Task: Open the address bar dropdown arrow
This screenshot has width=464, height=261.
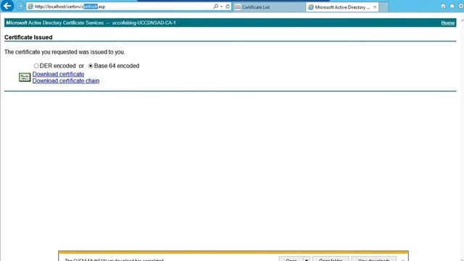Action: pos(222,7)
